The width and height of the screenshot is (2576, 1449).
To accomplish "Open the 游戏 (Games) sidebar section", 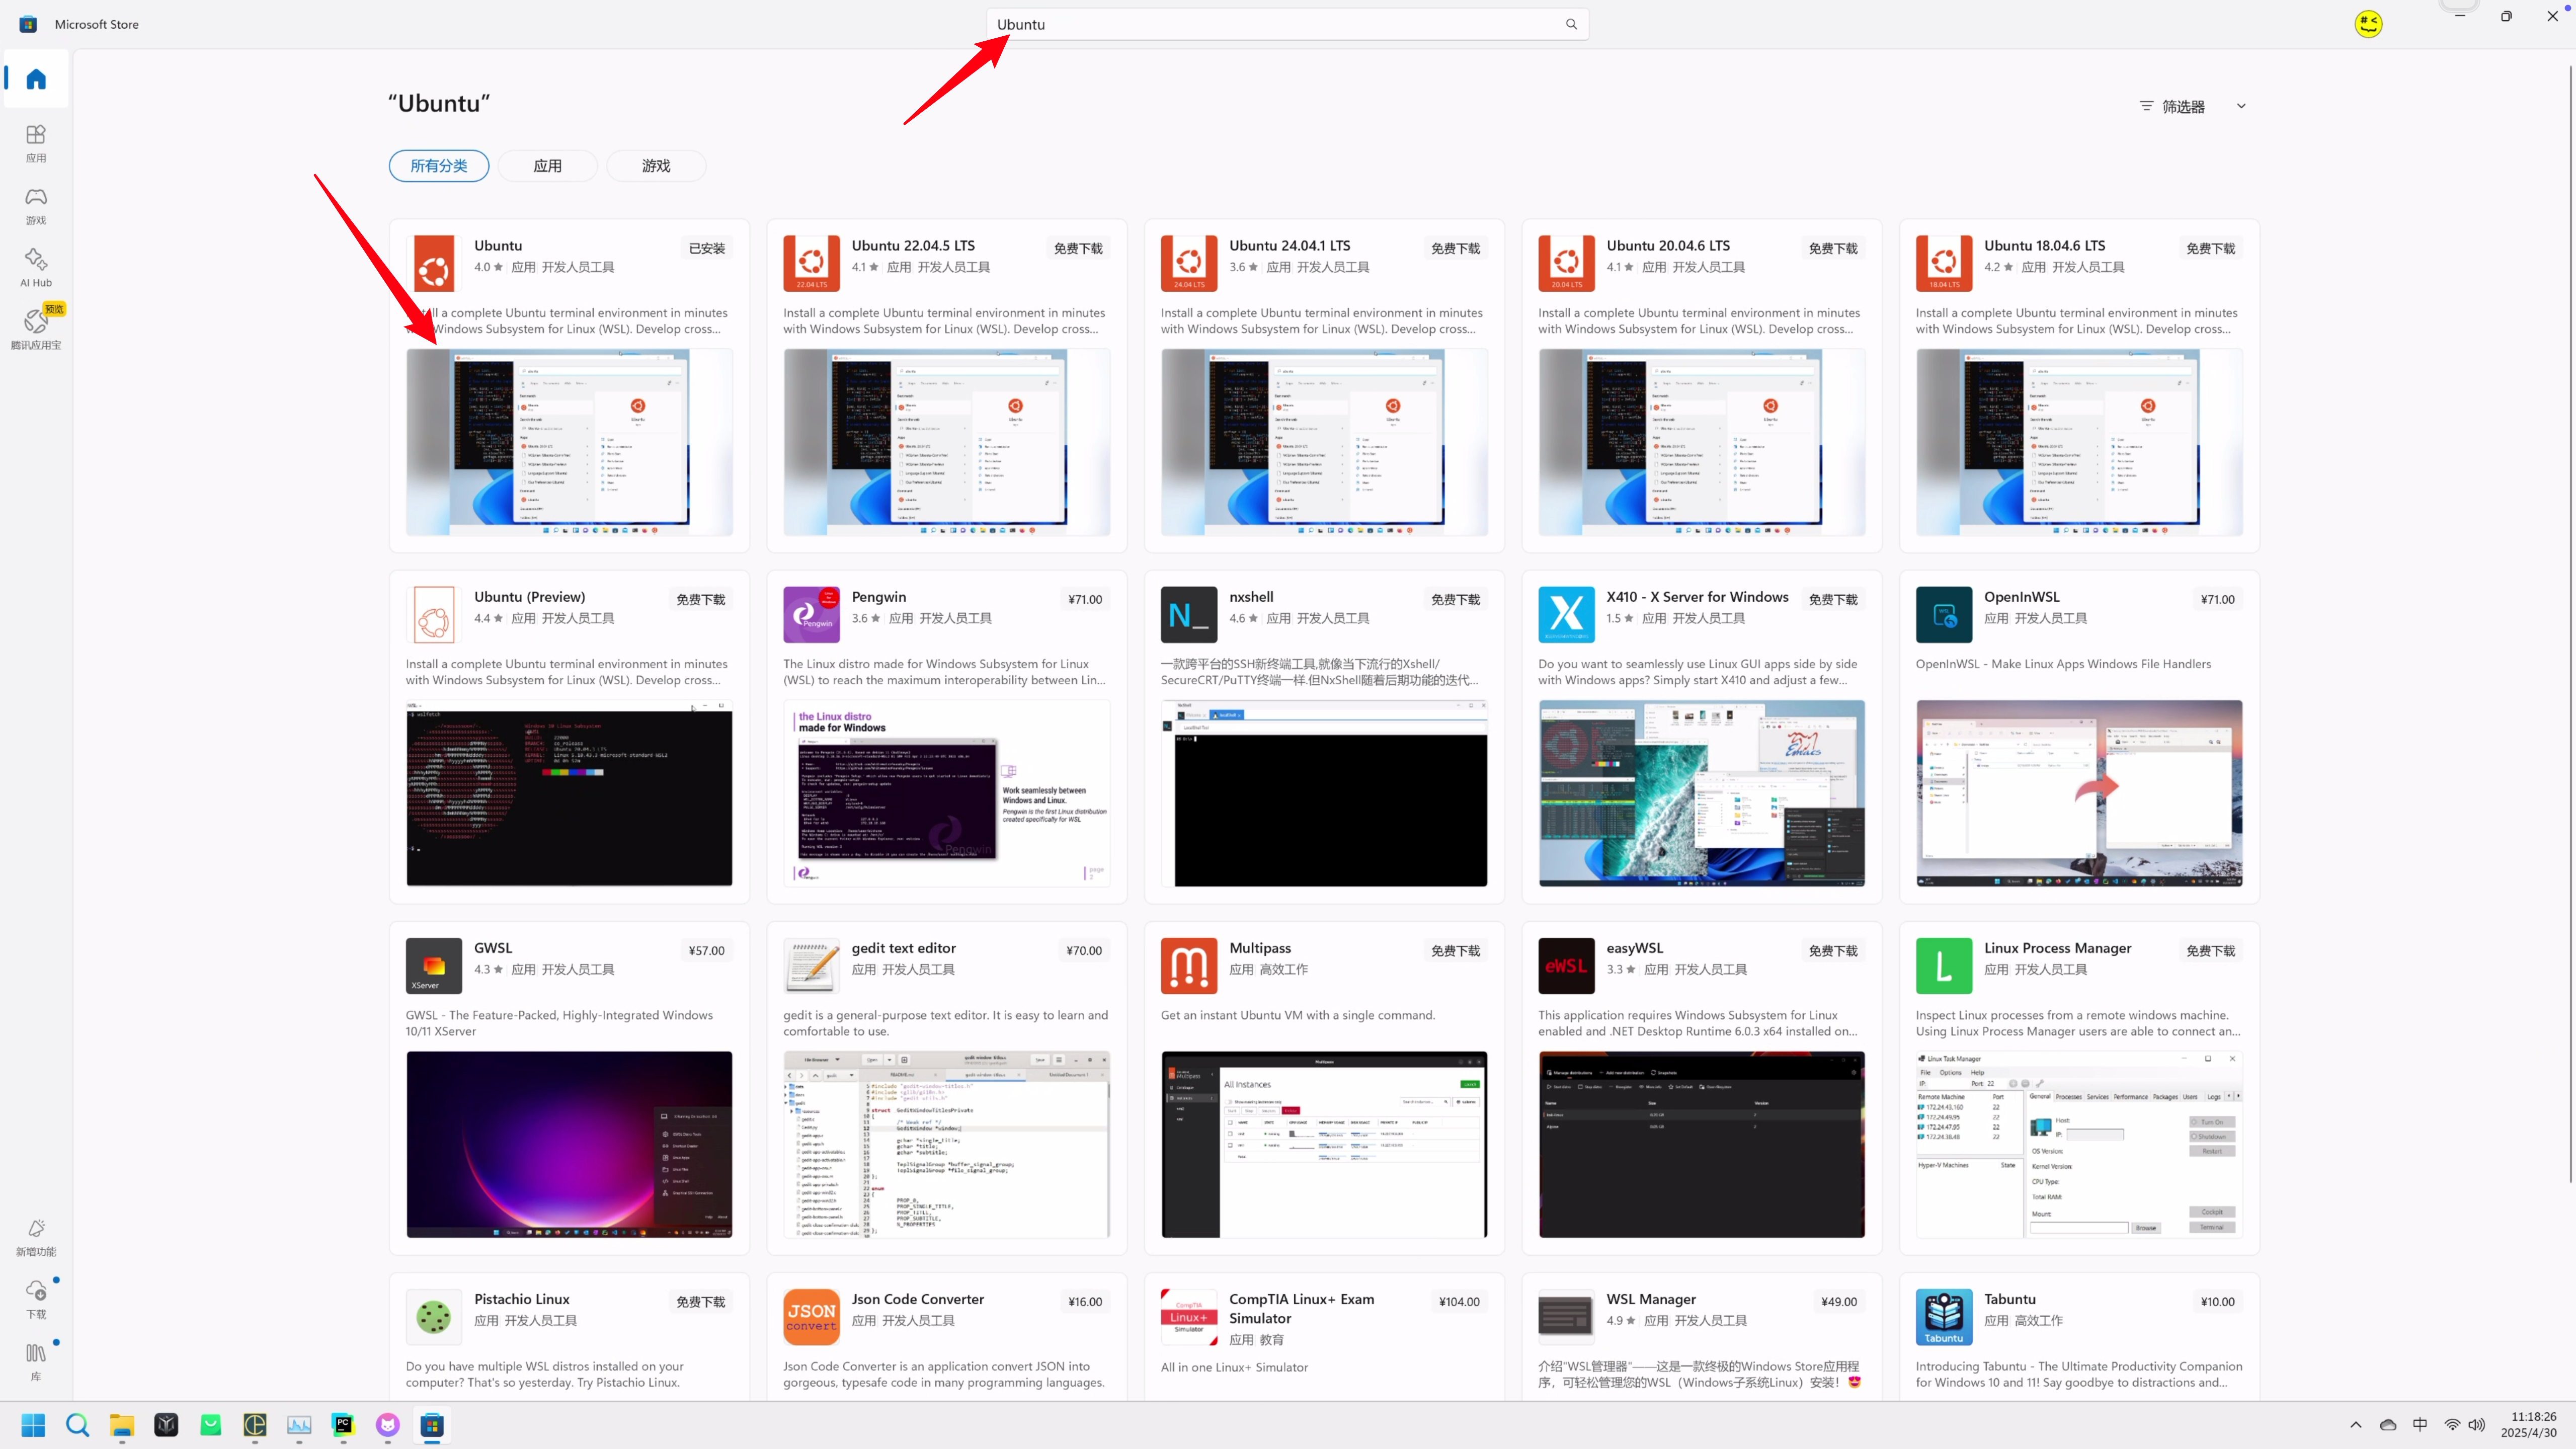I will tap(36, 206).
